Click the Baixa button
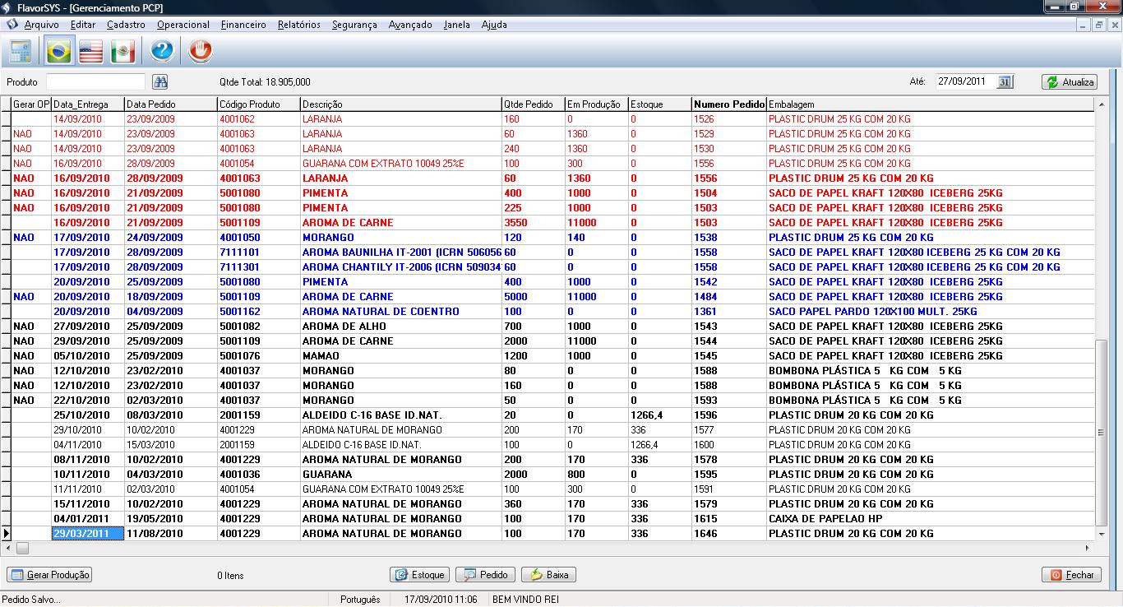This screenshot has width=1123, height=607. pyautogui.click(x=548, y=575)
